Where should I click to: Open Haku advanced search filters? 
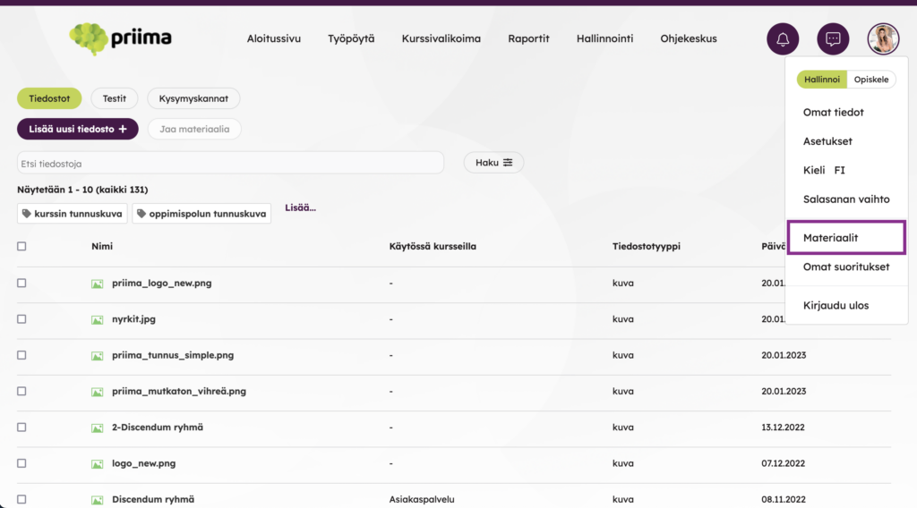[493, 163]
